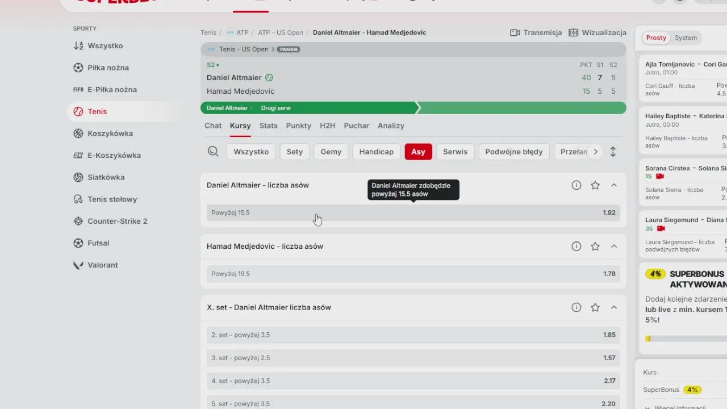This screenshot has width=727, height=409.
Task: Filter markets by Sety
Action: point(295,152)
